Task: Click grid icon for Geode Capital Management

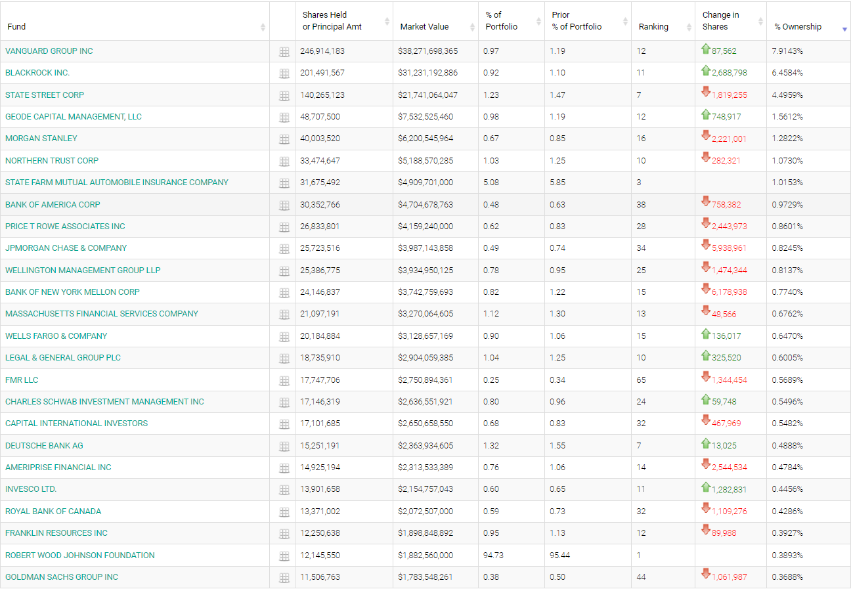Action: point(284,118)
